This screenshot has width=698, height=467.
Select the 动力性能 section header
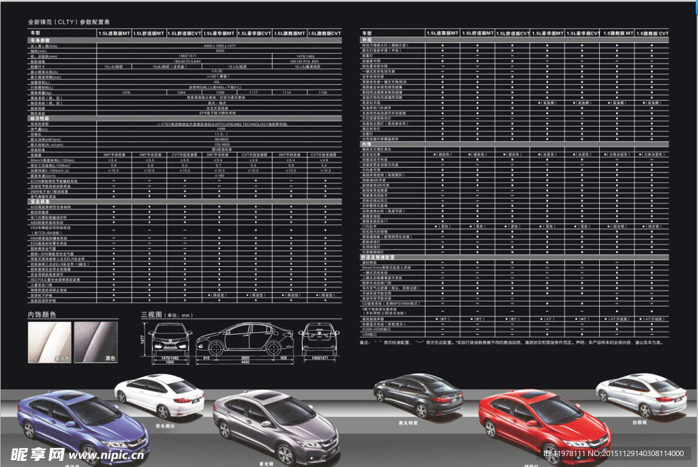(x=185, y=118)
